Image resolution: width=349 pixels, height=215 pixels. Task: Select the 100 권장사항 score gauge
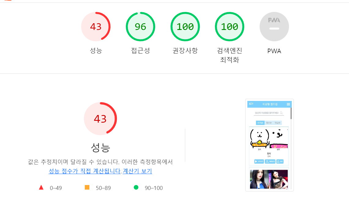(185, 27)
